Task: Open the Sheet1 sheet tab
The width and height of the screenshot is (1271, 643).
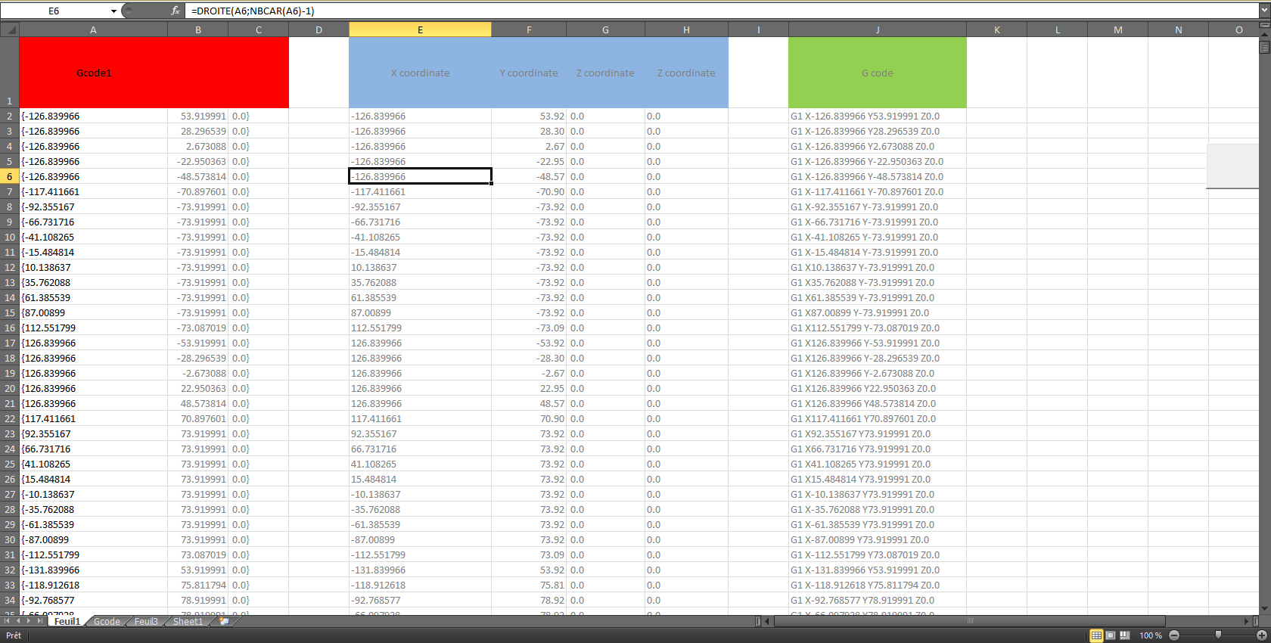Action: click(x=188, y=621)
